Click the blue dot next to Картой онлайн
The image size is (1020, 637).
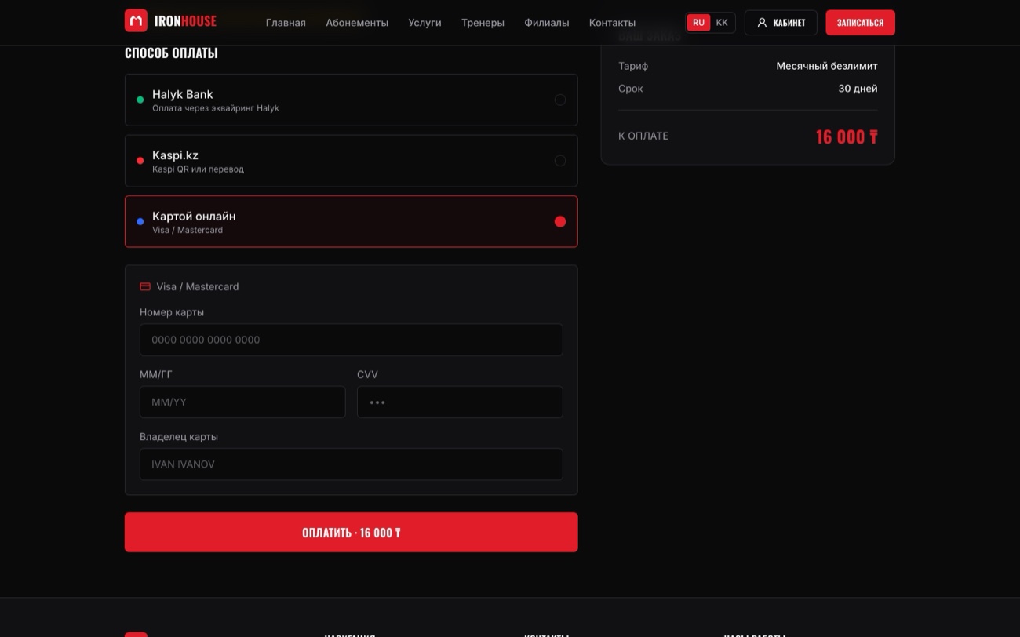140,222
